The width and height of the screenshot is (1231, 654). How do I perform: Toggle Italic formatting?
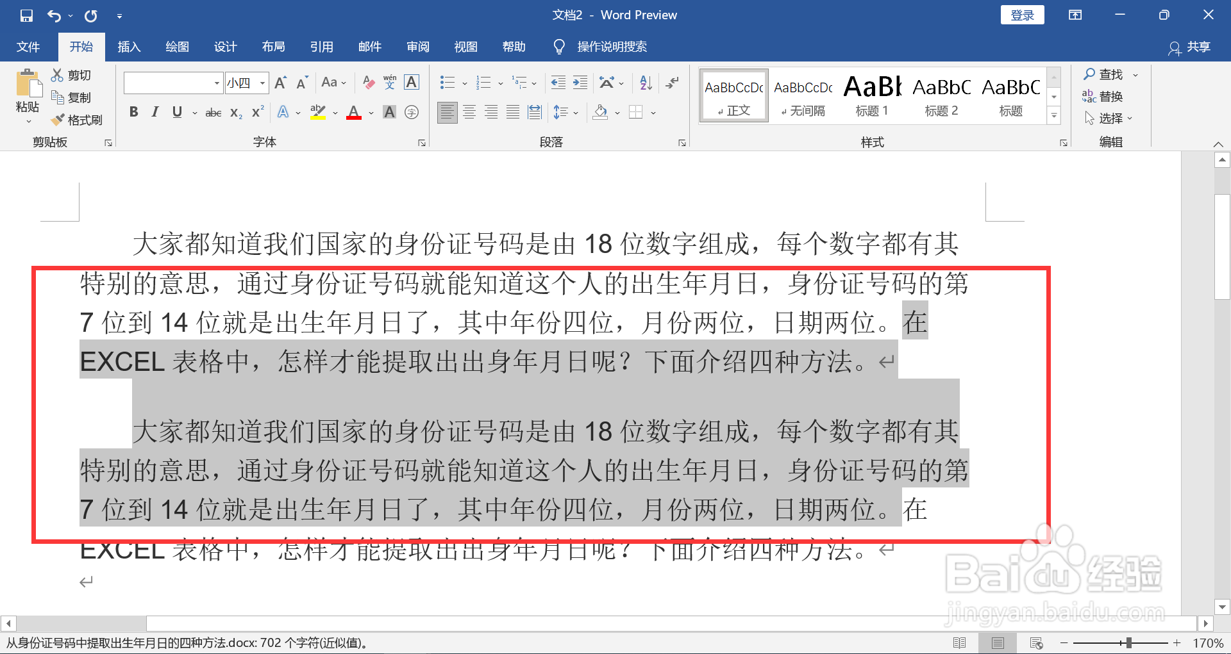coord(155,113)
